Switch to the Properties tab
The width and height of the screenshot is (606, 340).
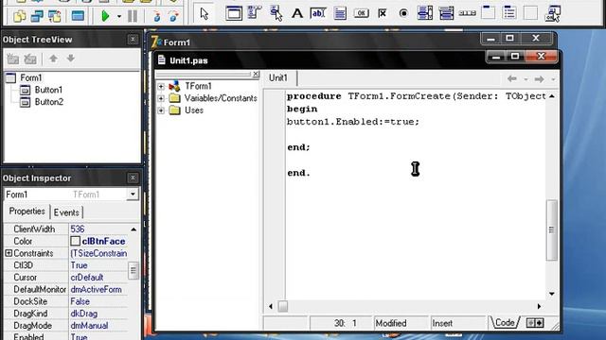click(x=27, y=212)
